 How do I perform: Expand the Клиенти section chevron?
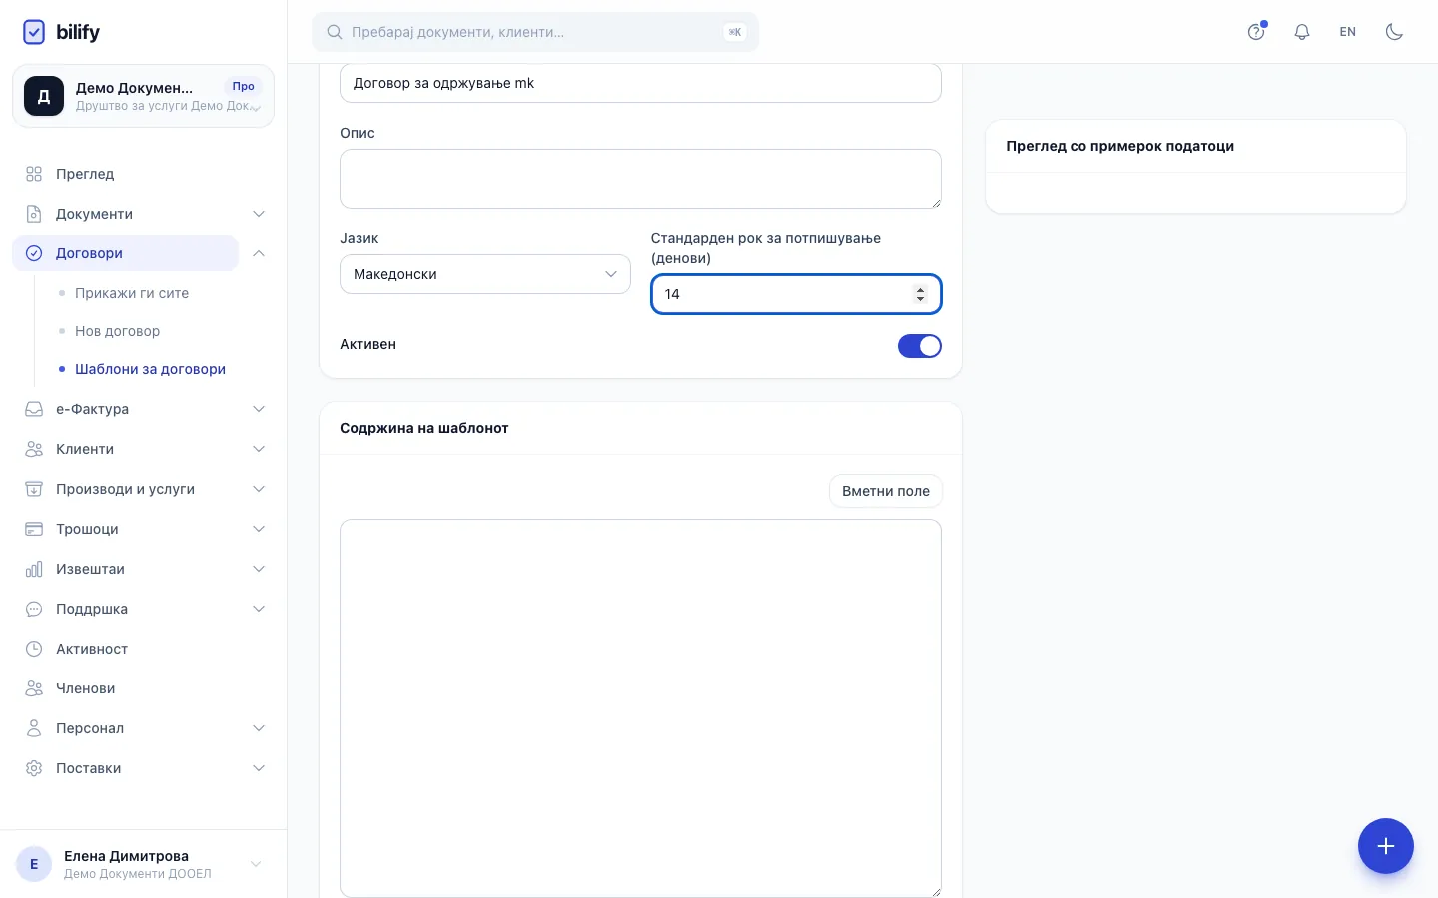click(259, 449)
